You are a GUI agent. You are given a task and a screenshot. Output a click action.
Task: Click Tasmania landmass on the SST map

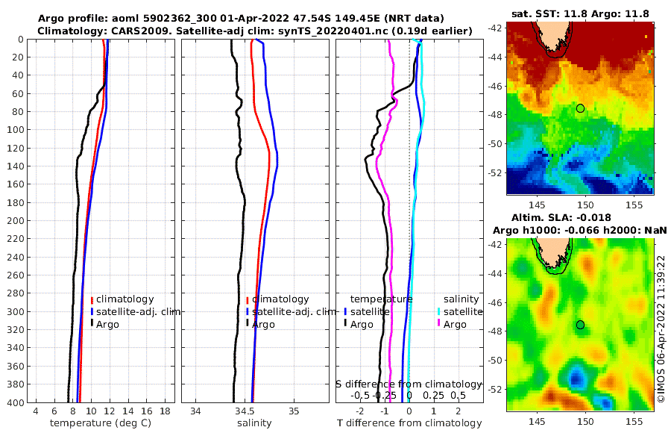click(552, 38)
